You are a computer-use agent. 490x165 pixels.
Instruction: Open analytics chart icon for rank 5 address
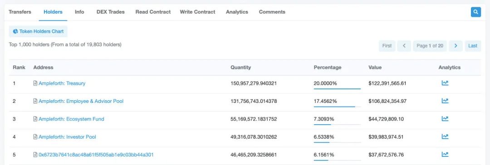coord(445,155)
